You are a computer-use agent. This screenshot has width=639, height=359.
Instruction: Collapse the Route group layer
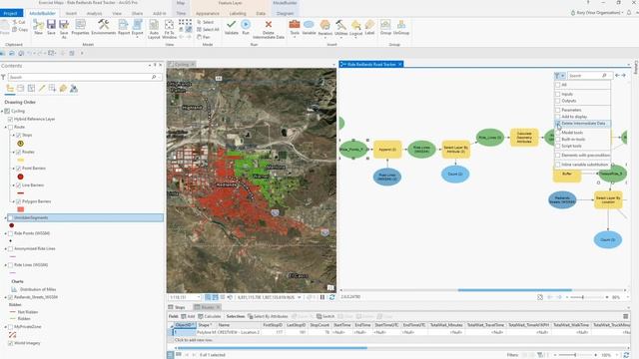[5, 127]
